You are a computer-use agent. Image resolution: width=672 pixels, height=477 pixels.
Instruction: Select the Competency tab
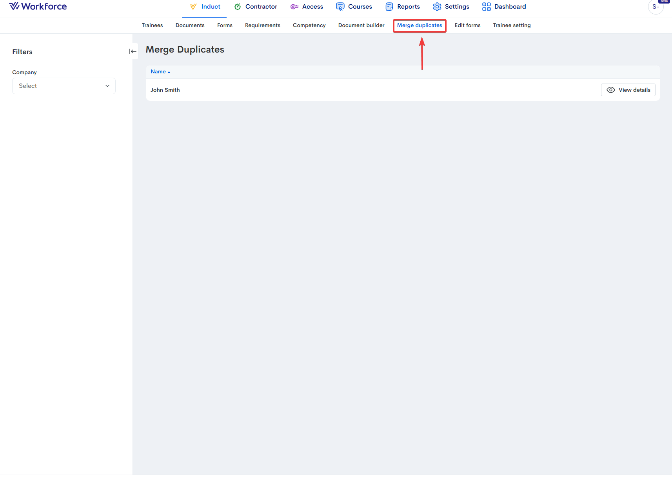point(309,25)
